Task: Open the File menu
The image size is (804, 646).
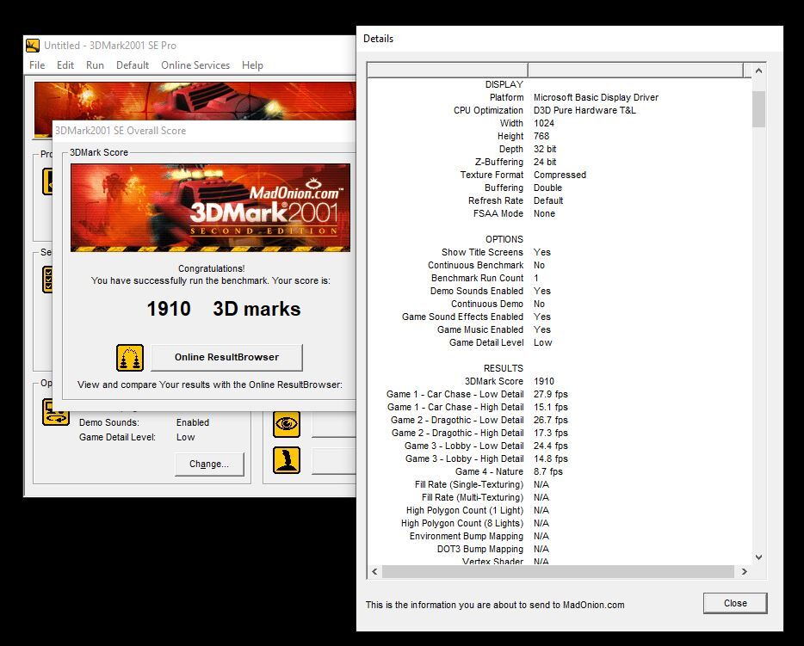Action: coord(37,65)
